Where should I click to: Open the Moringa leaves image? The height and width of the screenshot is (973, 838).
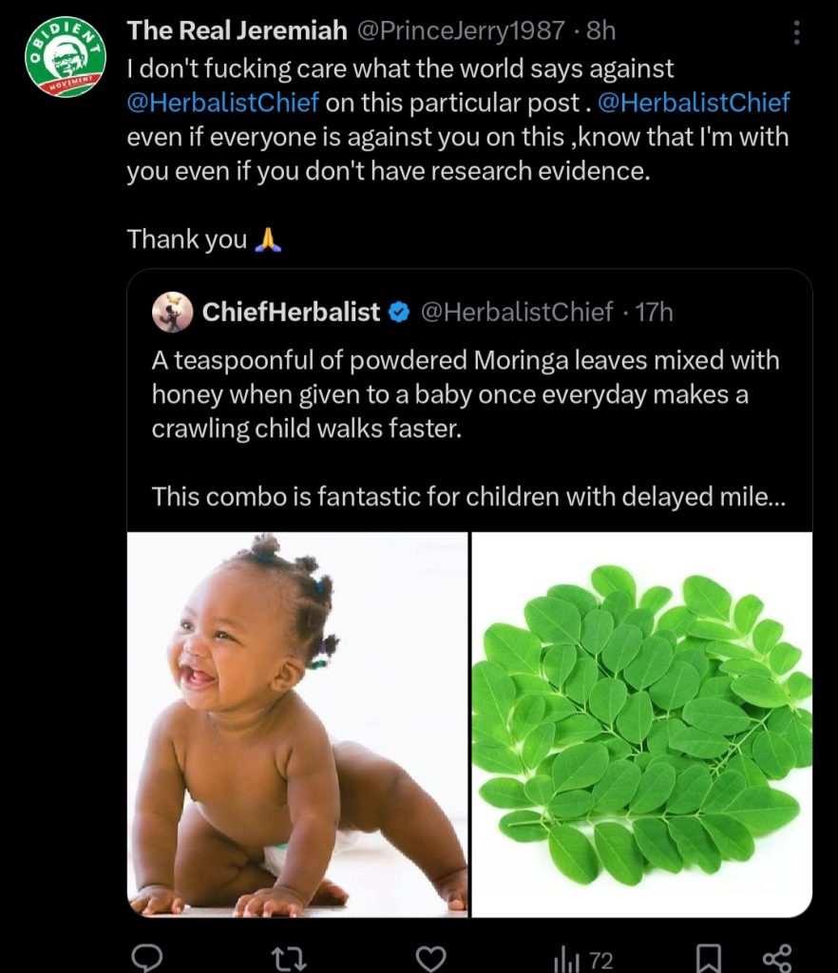click(x=642, y=724)
